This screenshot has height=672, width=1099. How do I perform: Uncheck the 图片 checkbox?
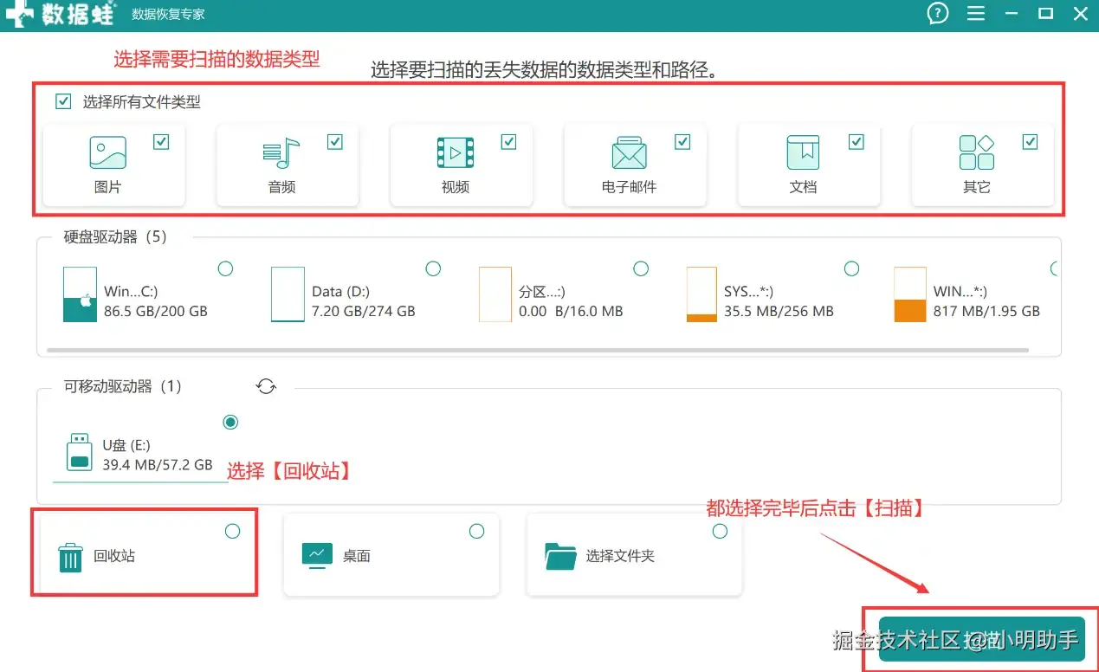tap(161, 142)
